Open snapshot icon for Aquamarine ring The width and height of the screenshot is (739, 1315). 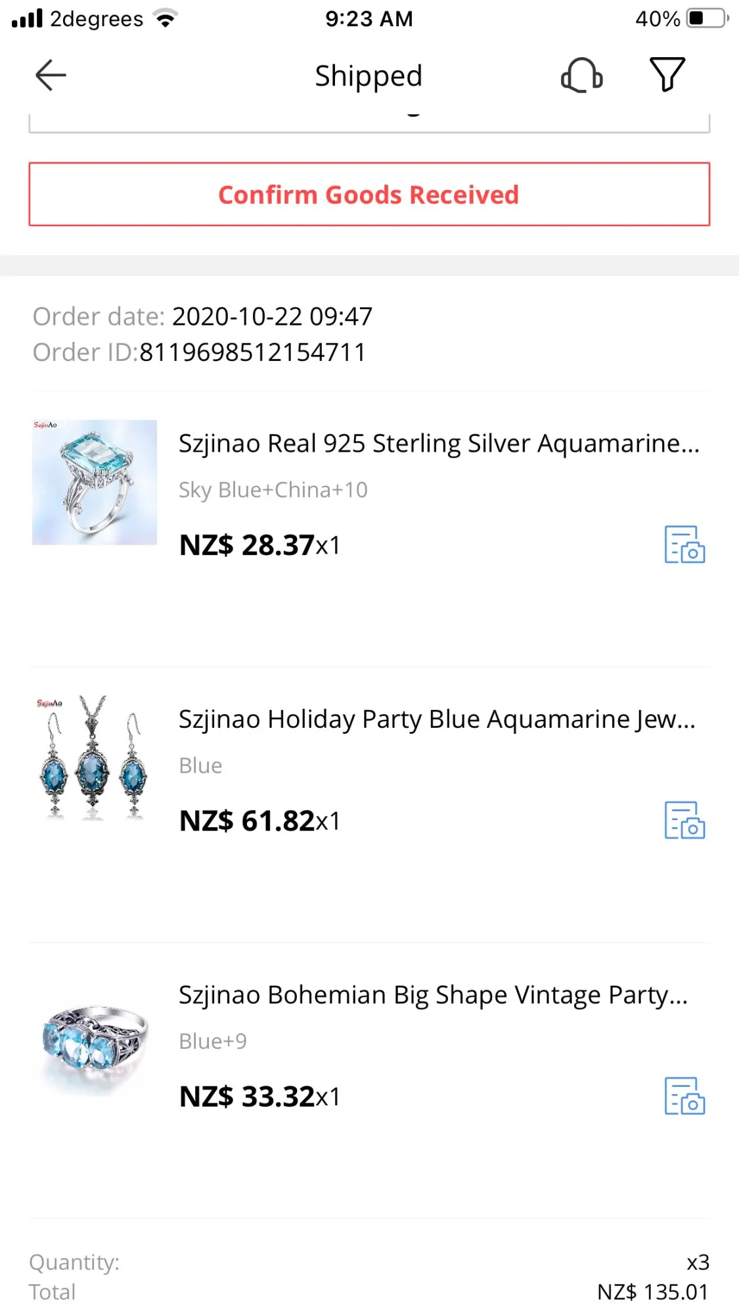click(684, 544)
